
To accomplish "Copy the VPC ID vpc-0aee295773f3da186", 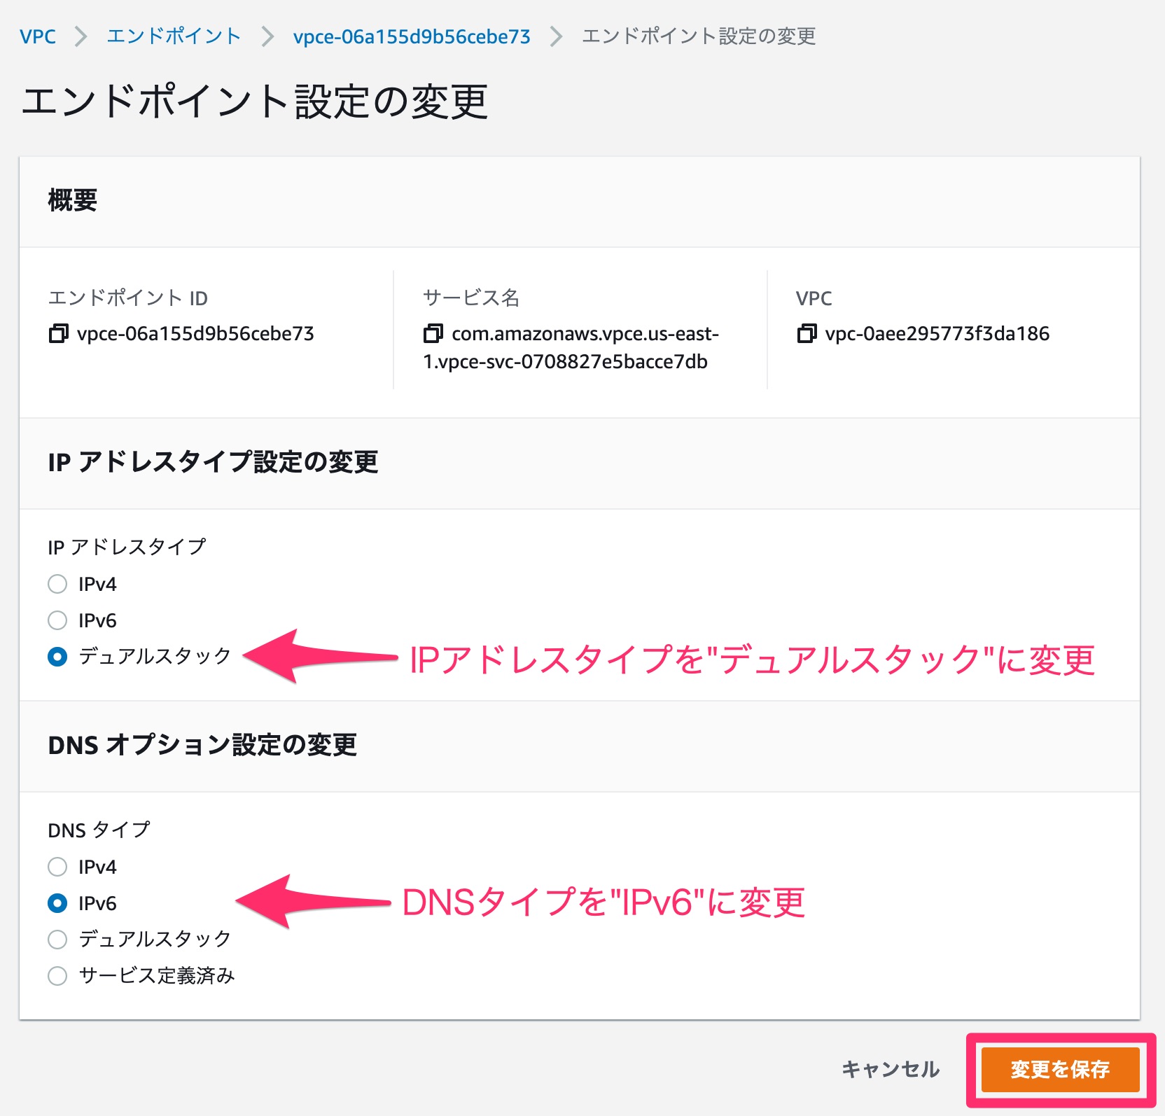I will (807, 334).
